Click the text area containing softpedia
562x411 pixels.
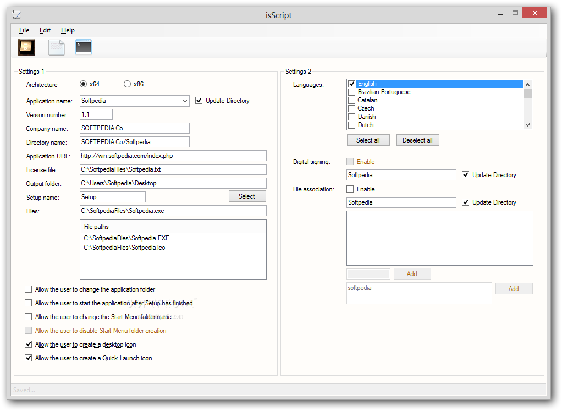(x=419, y=293)
